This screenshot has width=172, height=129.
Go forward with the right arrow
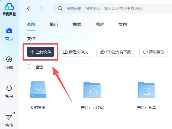tap(41, 8)
